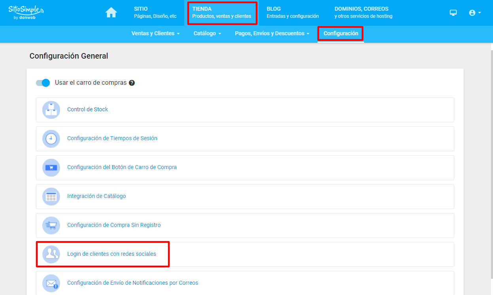Expand the Ventas y Clientes dropdown
Viewport: 493px width, 295px height.
[155, 34]
